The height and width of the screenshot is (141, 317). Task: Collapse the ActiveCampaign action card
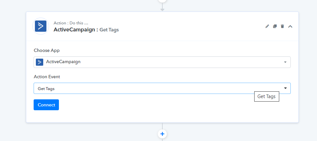(x=290, y=26)
